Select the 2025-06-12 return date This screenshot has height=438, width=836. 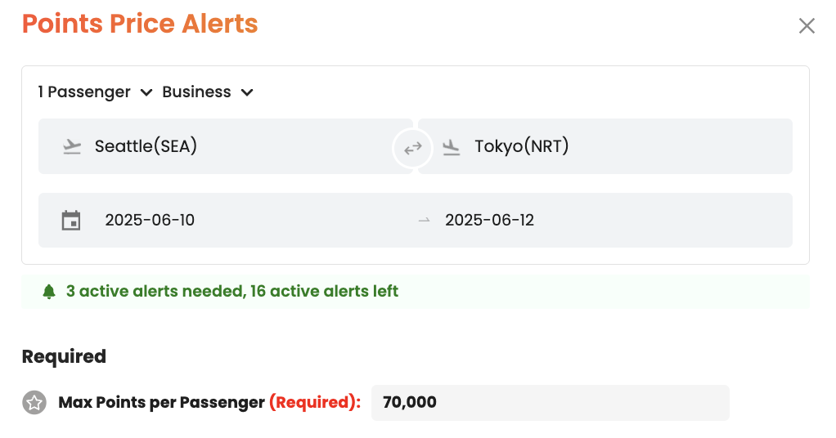[489, 220]
